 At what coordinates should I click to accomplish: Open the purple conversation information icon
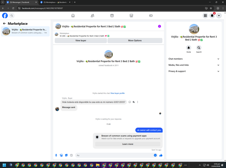pyautogui.click(x=160, y=26)
